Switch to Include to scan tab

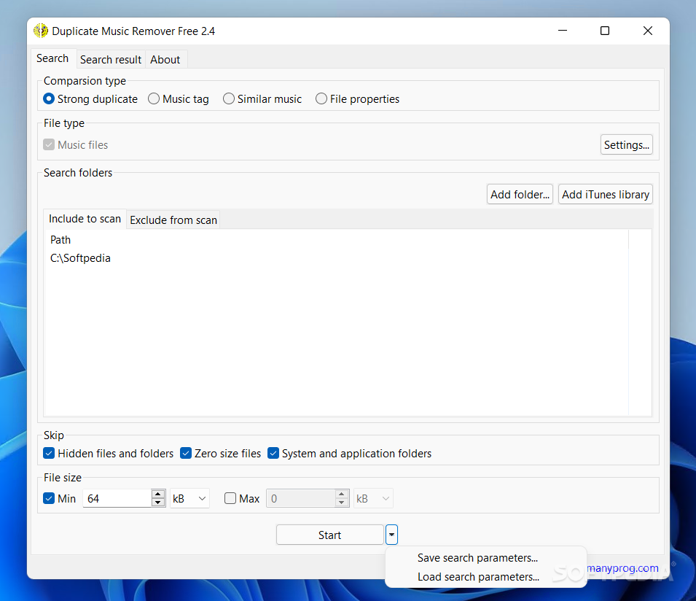pyautogui.click(x=85, y=219)
